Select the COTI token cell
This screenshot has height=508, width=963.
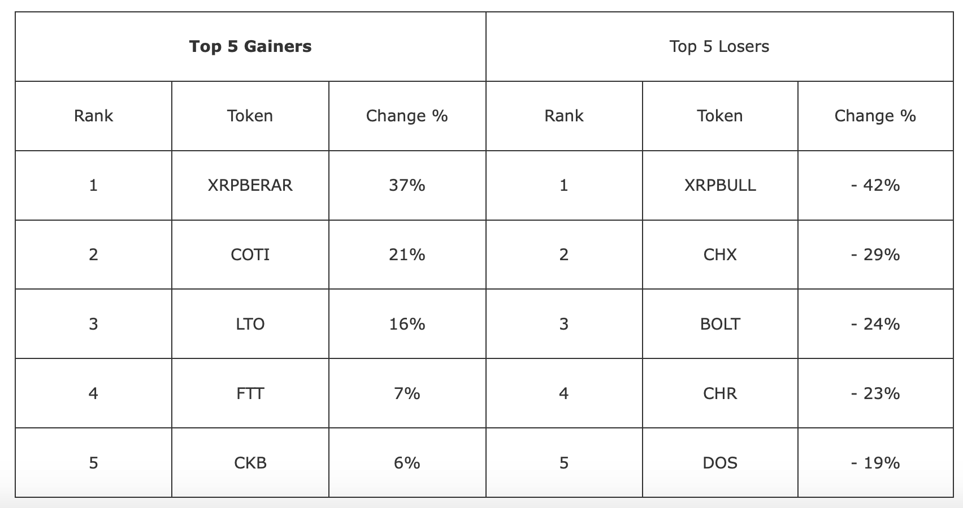click(250, 255)
